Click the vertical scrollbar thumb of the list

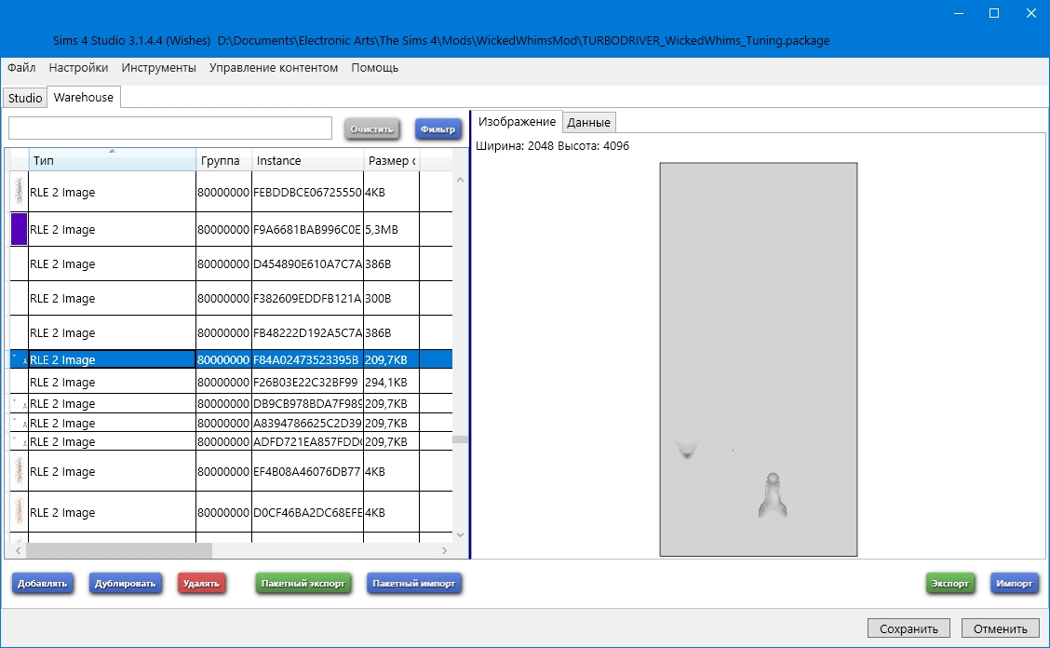tap(460, 439)
